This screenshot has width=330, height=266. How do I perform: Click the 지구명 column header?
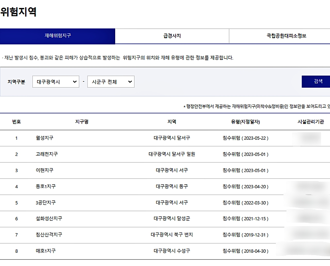(x=82, y=122)
